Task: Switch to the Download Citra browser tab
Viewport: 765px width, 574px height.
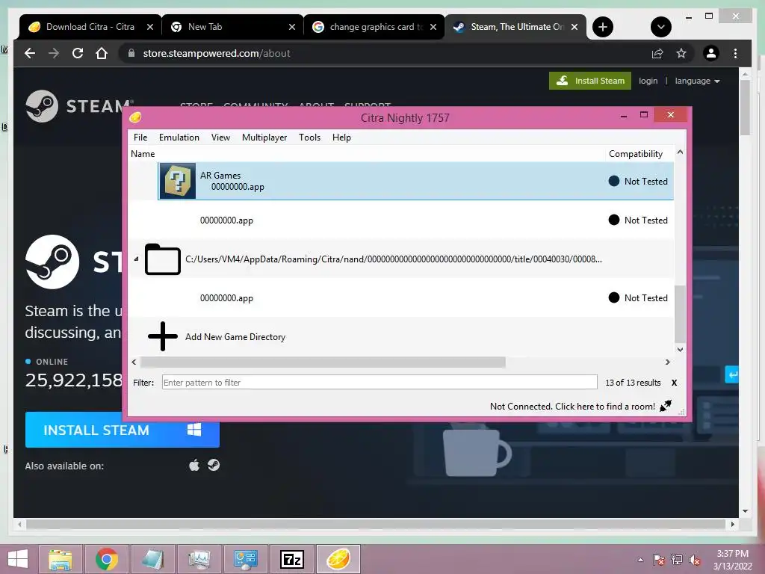Action: point(90,27)
